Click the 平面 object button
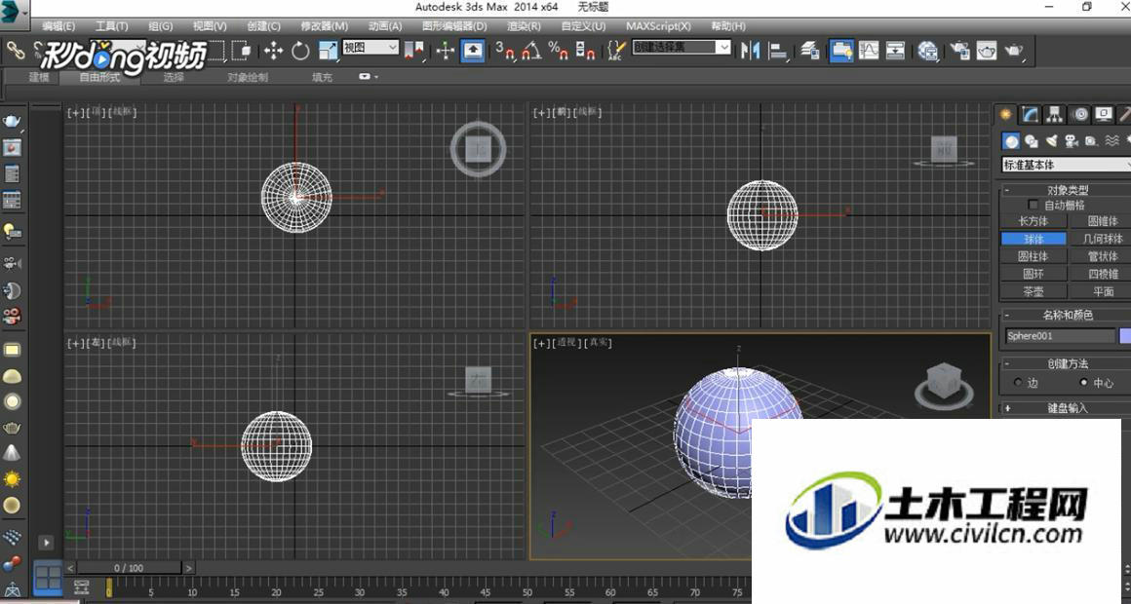The height and width of the screenshot is (604, 1131). [1103, 291]
